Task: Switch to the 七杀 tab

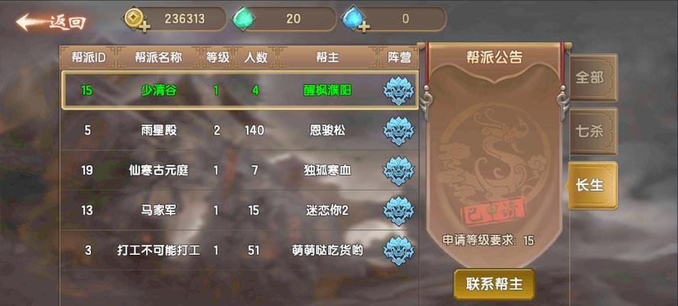Action: pos(593,132)
